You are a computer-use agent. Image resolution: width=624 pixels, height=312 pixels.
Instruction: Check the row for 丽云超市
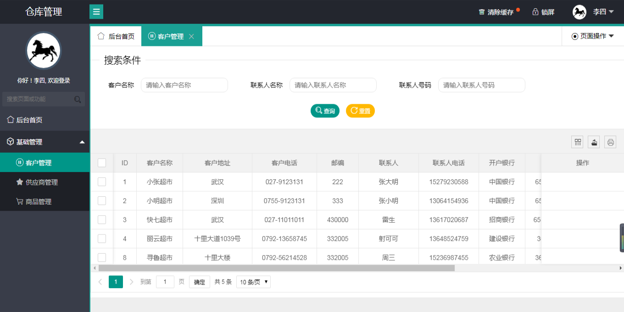pyautogui.click(x=102, y=239)
